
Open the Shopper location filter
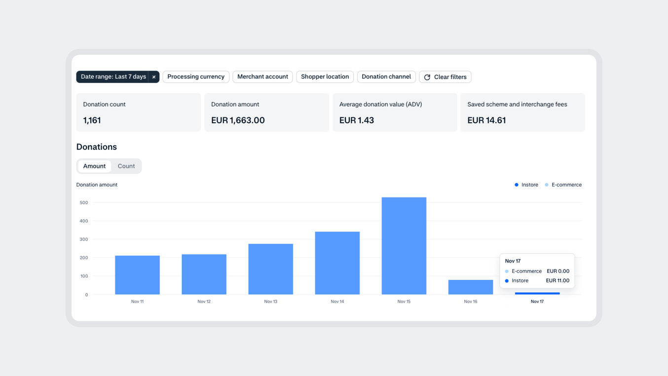click(x=325, y=76)
